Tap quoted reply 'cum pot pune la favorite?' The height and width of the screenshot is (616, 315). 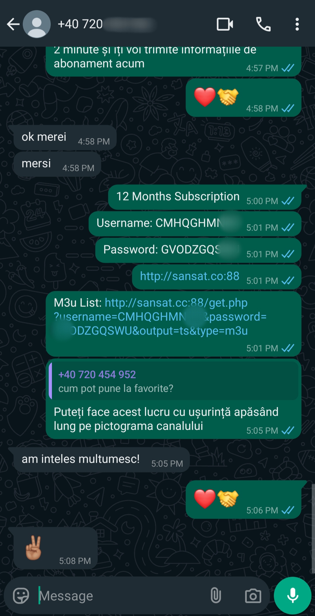point(174,381)
